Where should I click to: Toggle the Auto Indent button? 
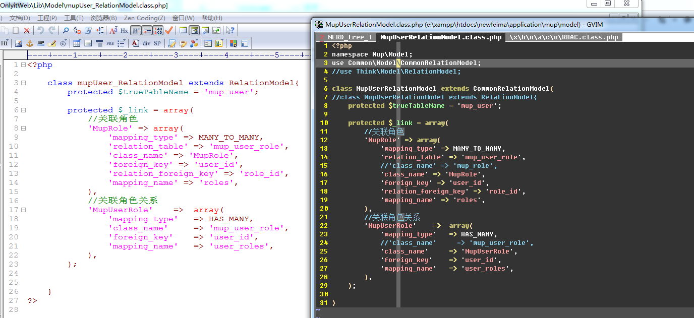click(147, 30)
